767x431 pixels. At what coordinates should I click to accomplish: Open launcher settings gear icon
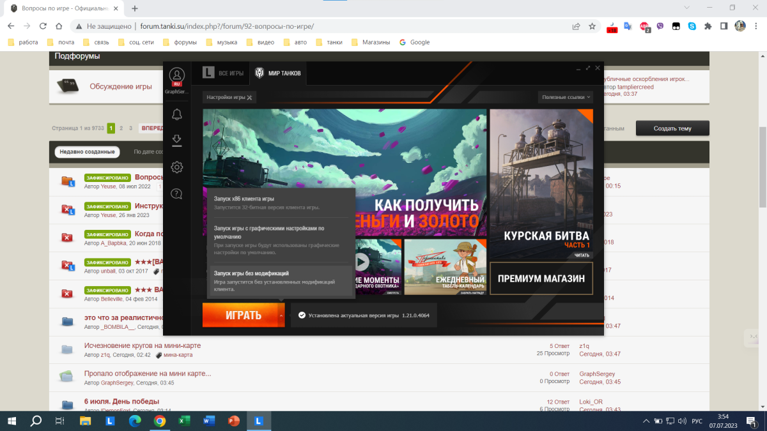tap(177, 167)
